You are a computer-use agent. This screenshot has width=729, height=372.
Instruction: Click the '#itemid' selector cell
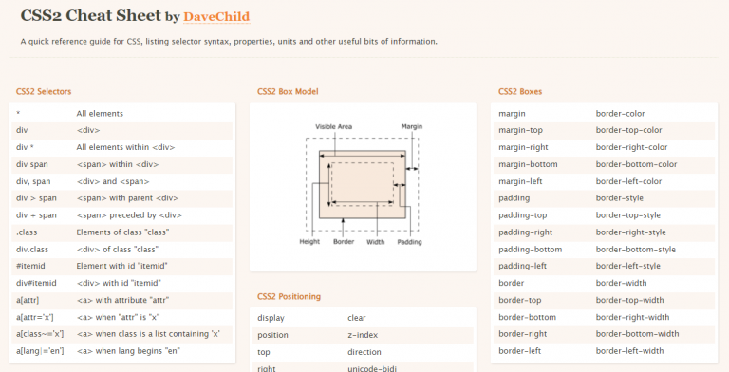pos(30,266)
